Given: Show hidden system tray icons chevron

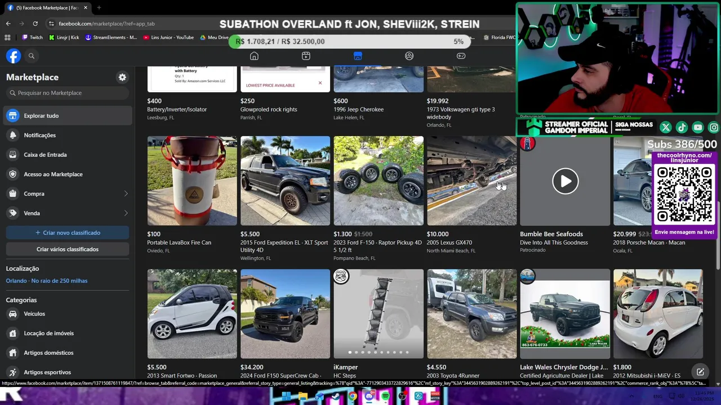Looking at the screenshot, I should pyautogui.click(x=632, y=397).
